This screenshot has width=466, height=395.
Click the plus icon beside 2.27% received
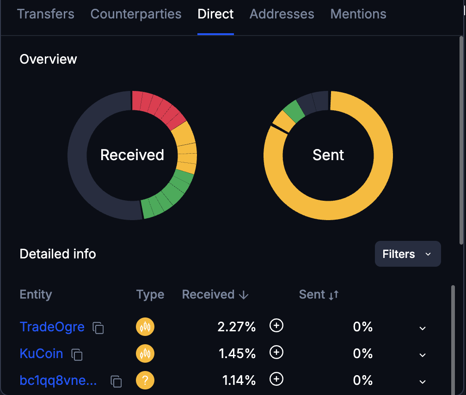(276, 326)
